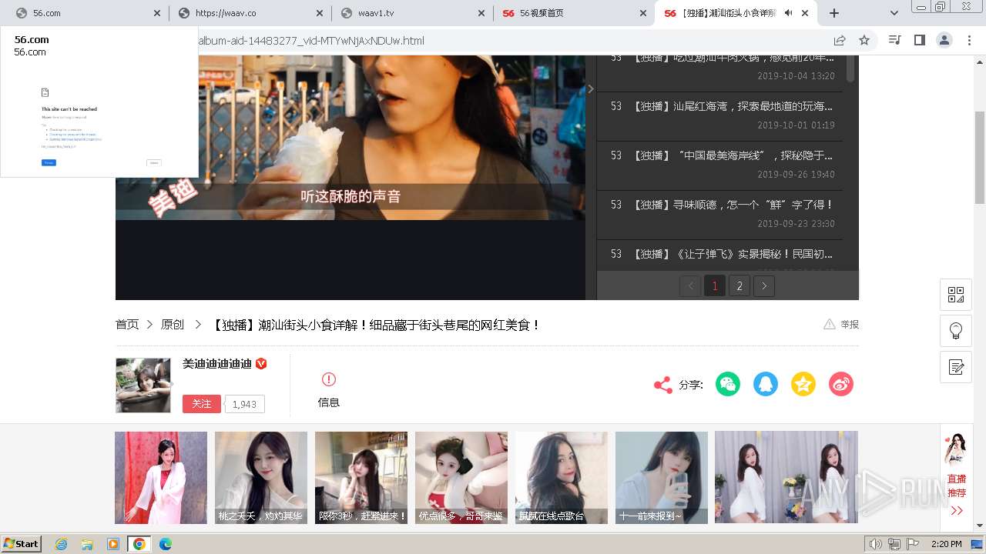Go to previous playlist page arrow
Screen dimensions: 986x554
[690, 286]
